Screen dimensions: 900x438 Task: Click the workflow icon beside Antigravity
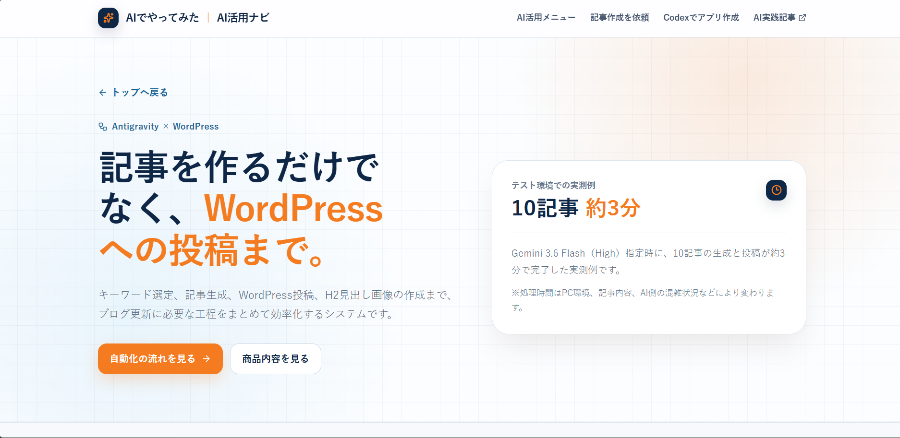[x=103, y=127]
